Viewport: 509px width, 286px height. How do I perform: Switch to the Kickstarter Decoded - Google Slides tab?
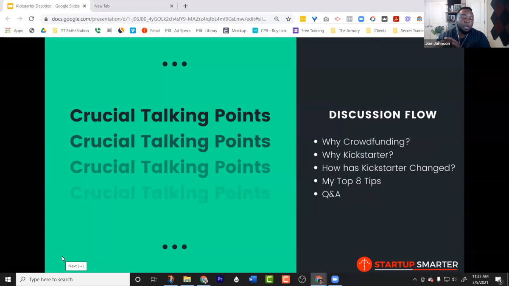click(x=48, y=6)
